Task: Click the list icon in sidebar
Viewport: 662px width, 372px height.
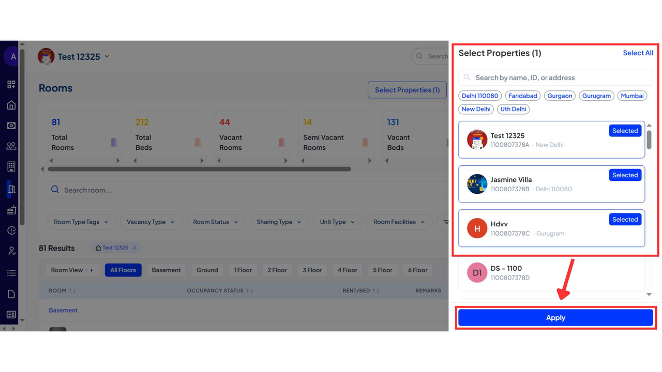Action: [x=11, y=273]
